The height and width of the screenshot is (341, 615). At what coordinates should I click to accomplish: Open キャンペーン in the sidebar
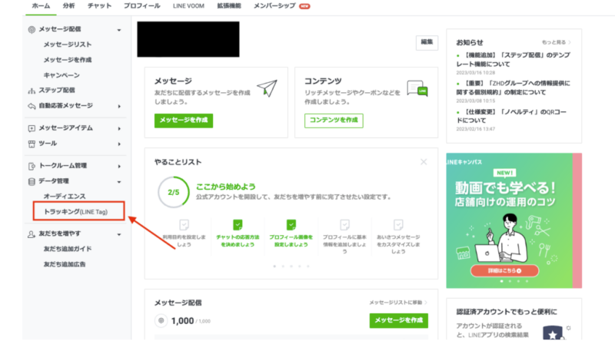pos(61,75)
